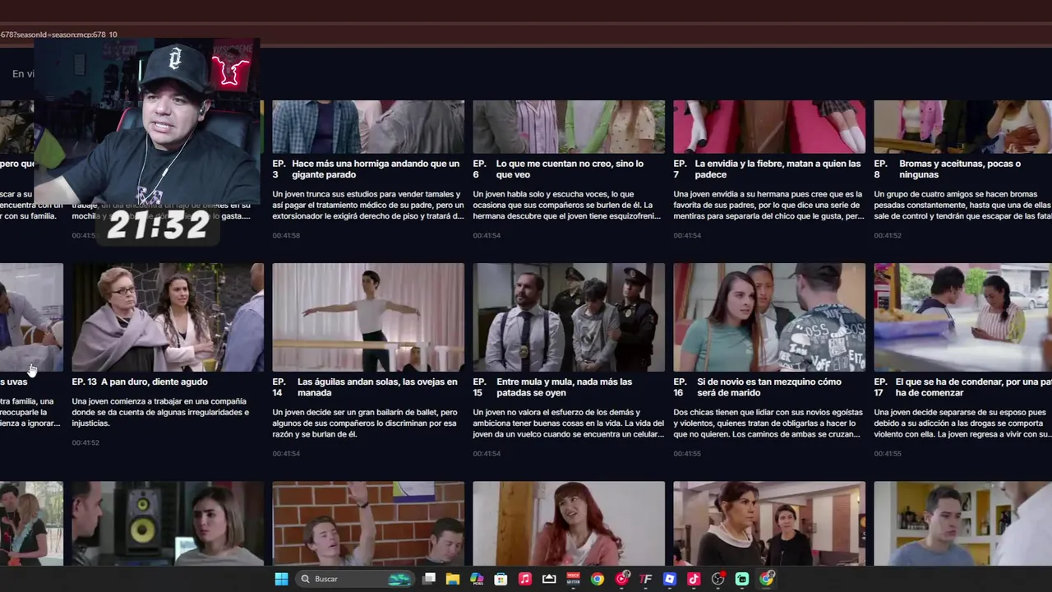Image resolution: width=1052 pixels, height=592 pixels.
Task: Open the TF app taskbar icon
Action: (645, 579)
